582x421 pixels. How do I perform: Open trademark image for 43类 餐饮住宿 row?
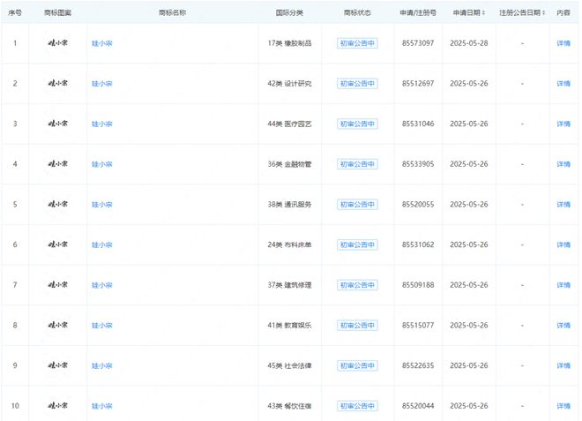coord(57,406)
